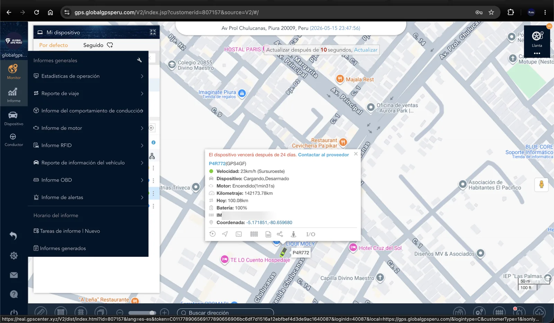
Task: Share device location from popup
Action: click(x=280, y=234)
